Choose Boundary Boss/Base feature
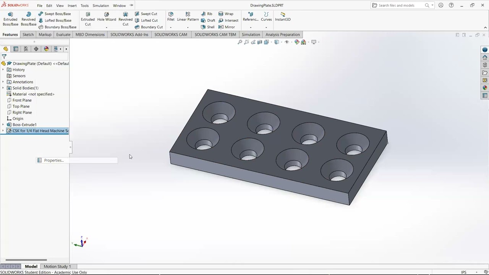Screen dimensions: 489x275 [57, 27]
